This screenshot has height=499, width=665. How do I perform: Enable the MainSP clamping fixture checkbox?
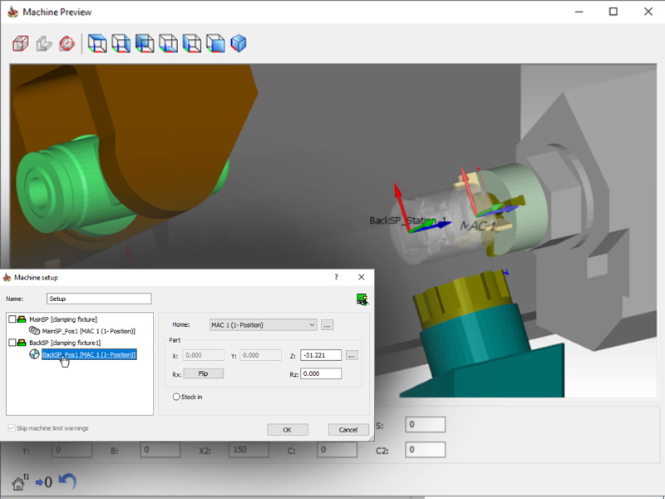(x=12, y=319)
